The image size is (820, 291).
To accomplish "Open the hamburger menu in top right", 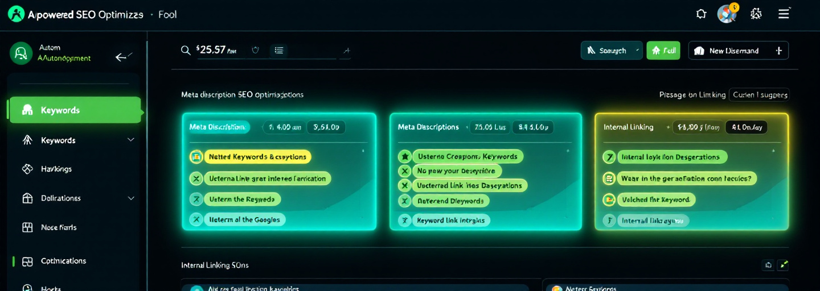I will pos(784,14).
